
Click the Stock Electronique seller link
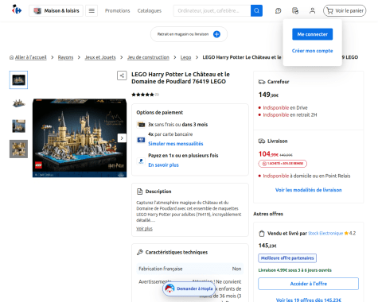tap(325, 234)
